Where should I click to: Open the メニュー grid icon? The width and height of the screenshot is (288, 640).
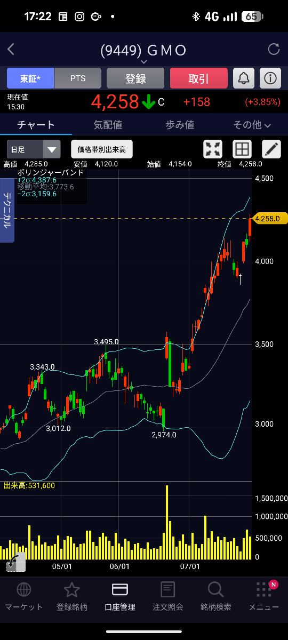tap(263, 589)
